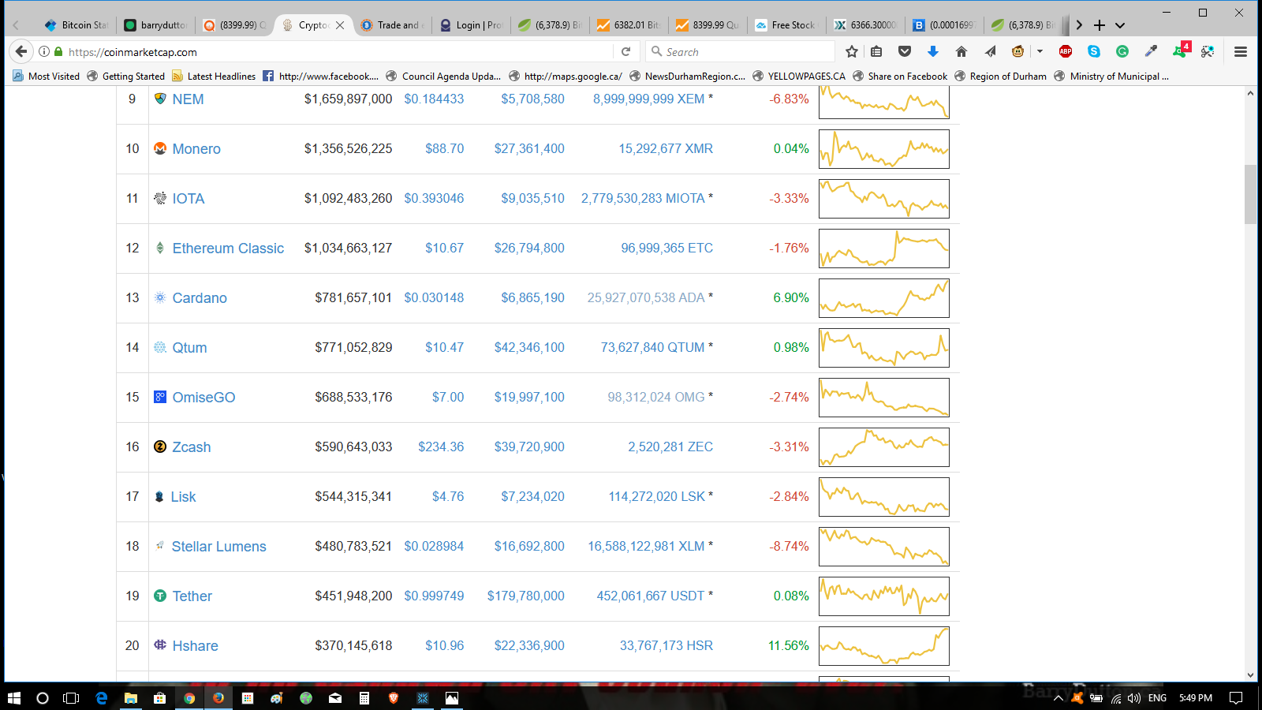This screenshot has width=1262, height=710.
Task: List all tabs dropdown arrow
Action: pyautogui.click(x=1120, y=25)
